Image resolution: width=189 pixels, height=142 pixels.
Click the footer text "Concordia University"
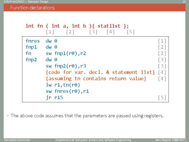click(17, 140)
